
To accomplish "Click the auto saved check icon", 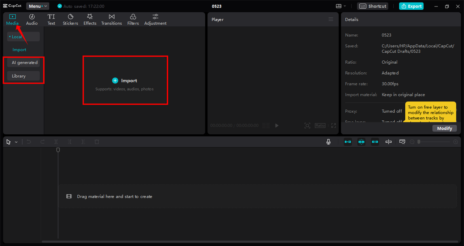I will click(60, 6).
